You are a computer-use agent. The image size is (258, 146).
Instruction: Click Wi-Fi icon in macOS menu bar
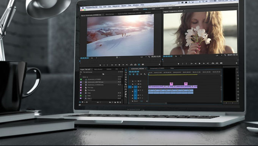(x=203, y=2)
